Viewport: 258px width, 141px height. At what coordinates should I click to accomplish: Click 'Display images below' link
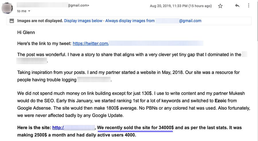(83, 21)
